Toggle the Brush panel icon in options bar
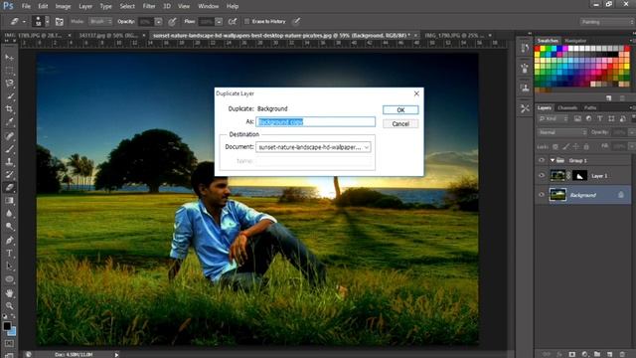Viewport: 636px width, 358px height. [x=60, y=22]
